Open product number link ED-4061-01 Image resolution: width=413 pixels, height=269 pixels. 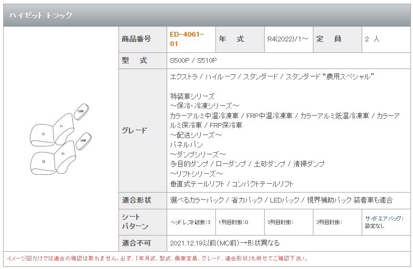tap(187, 39)
